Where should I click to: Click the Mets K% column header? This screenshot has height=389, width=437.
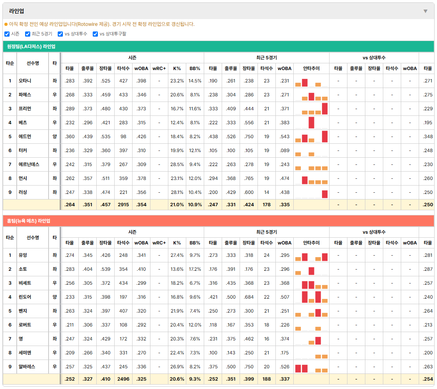coord(177,243)
